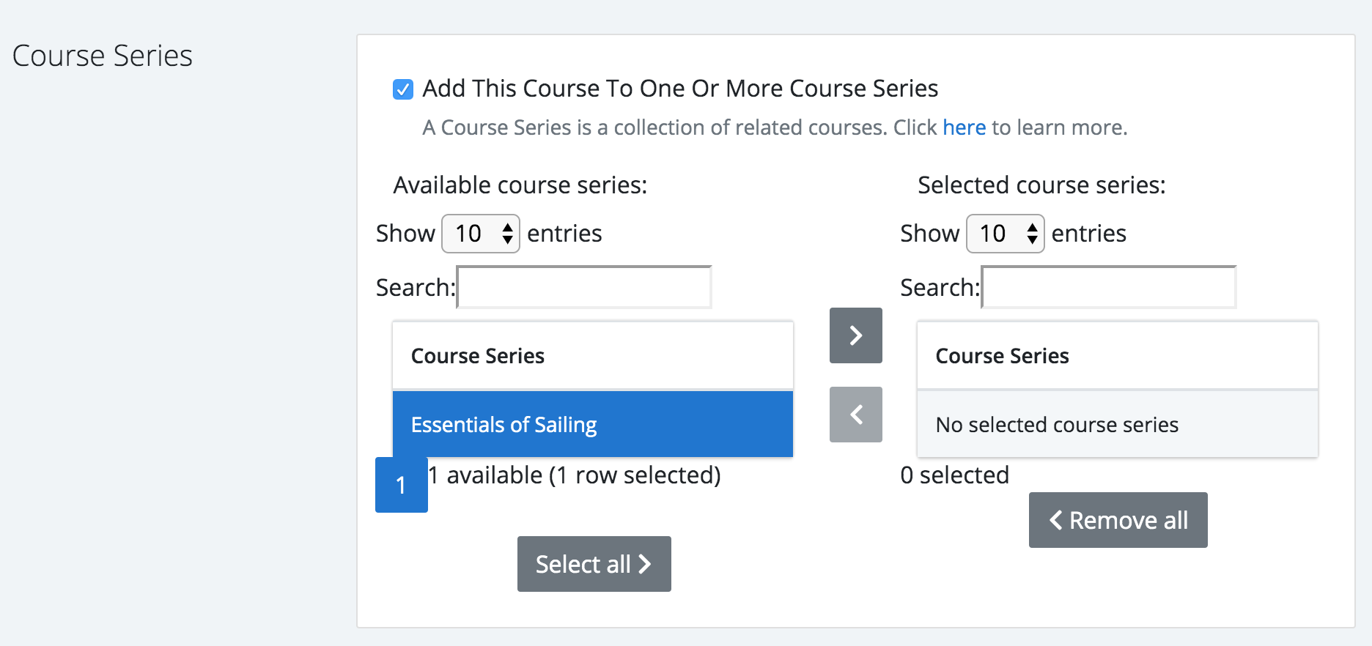This screenshot has height=646, width=1372.
Task: Click the chevron icon inside Remove all
Action: pyautogui.click(x=1055, y=520)
